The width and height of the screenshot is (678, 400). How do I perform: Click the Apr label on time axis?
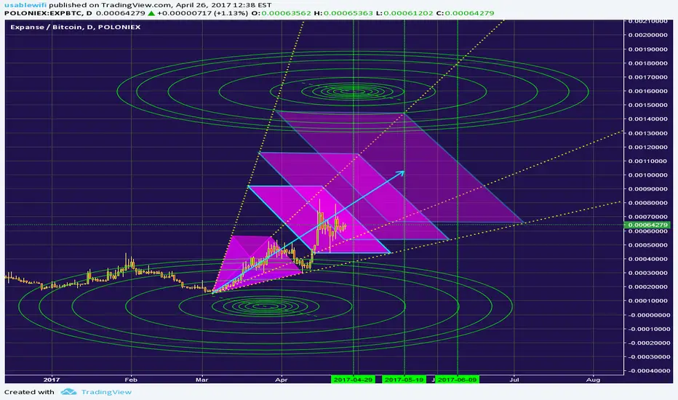click(281, 380)
